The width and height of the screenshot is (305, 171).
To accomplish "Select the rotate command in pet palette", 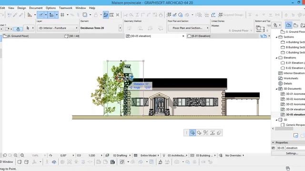I will point(199,133).
